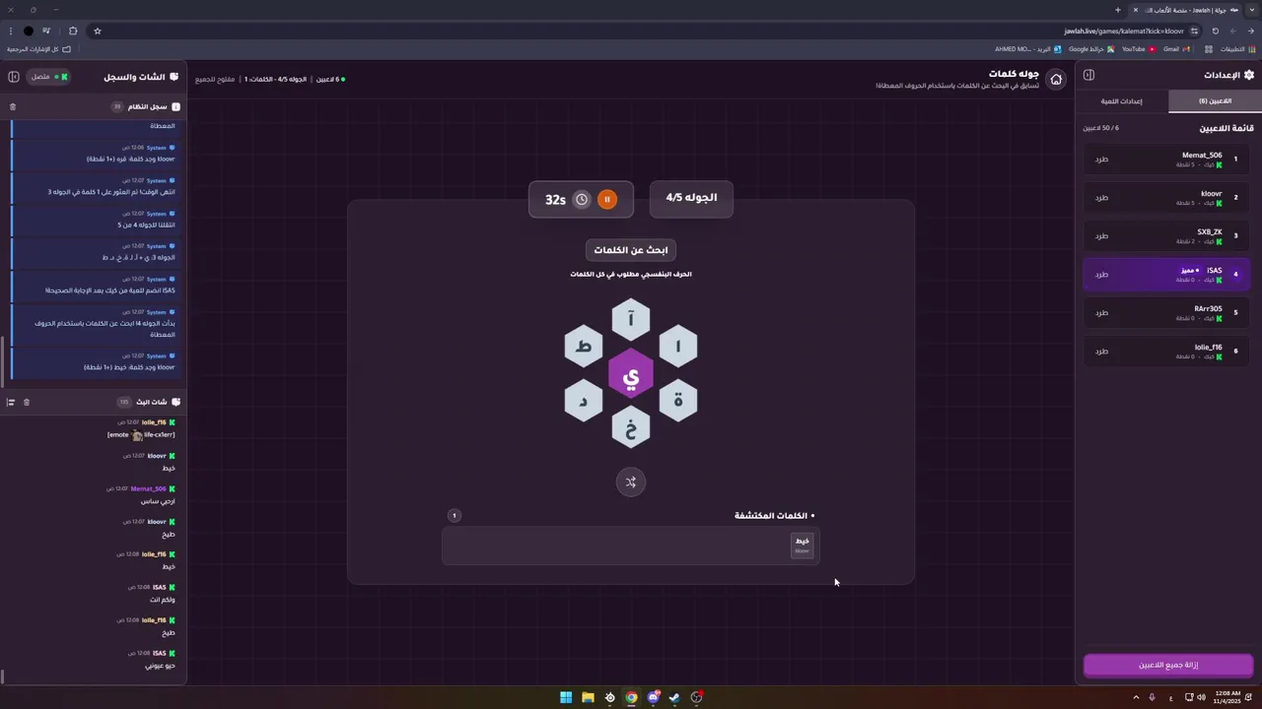Click the gear icon next to الإعدادات
This screenshot has width=1262, height=709.
click(x=1249, y=75)
